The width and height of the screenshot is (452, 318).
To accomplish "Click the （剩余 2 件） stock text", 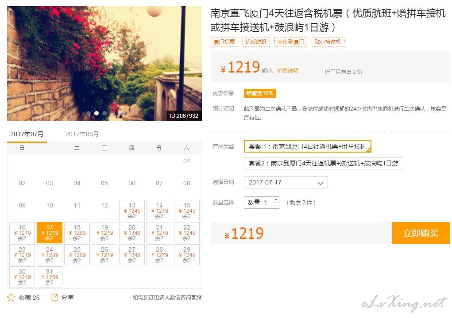I will (x=301, y=203).
